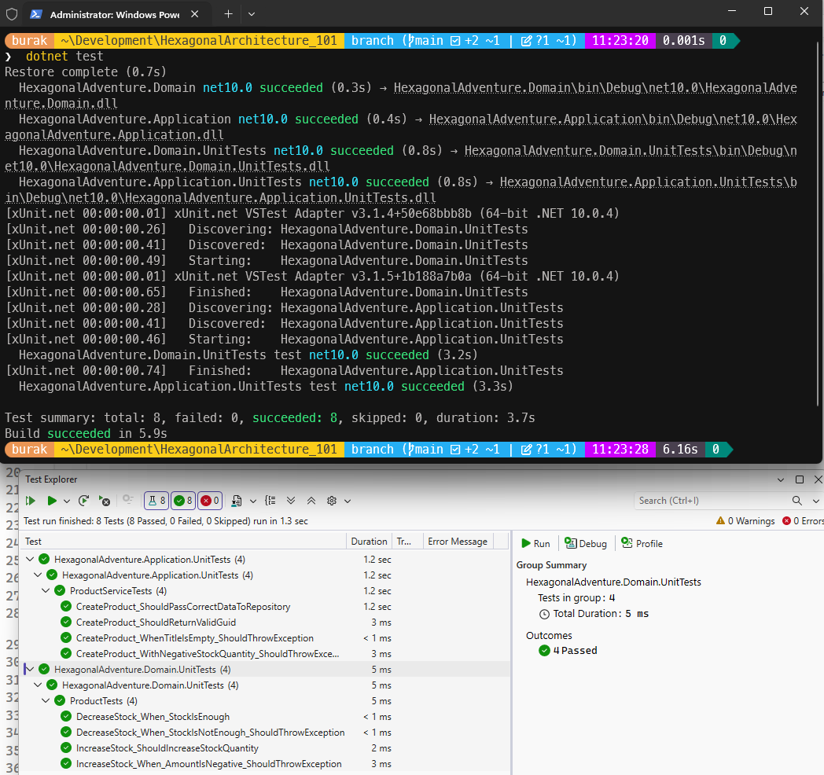Cancel the test run
Viewport: 824px width, 775px height.
tap(103, 501)
